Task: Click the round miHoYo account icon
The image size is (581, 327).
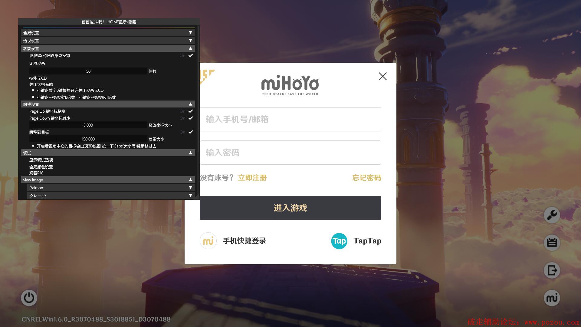Action: coord(552,298)
